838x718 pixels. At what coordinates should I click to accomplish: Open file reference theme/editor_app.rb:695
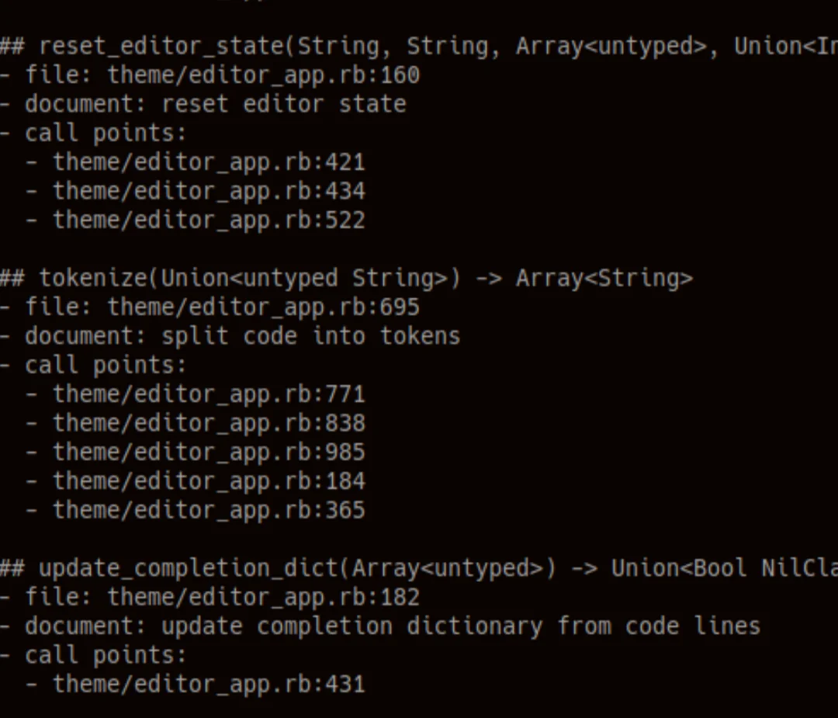pos(263,307)
